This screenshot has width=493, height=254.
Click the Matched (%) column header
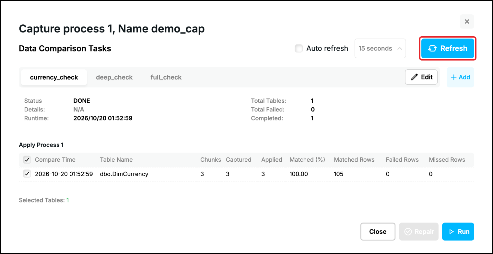[x=307, y=160]
